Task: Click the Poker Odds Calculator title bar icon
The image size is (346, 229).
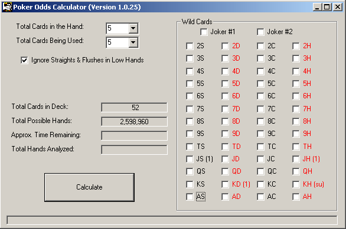Action: (7, 7)
